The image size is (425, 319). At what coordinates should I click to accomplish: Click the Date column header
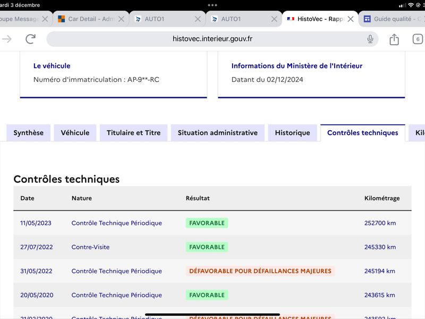(28, 198)
